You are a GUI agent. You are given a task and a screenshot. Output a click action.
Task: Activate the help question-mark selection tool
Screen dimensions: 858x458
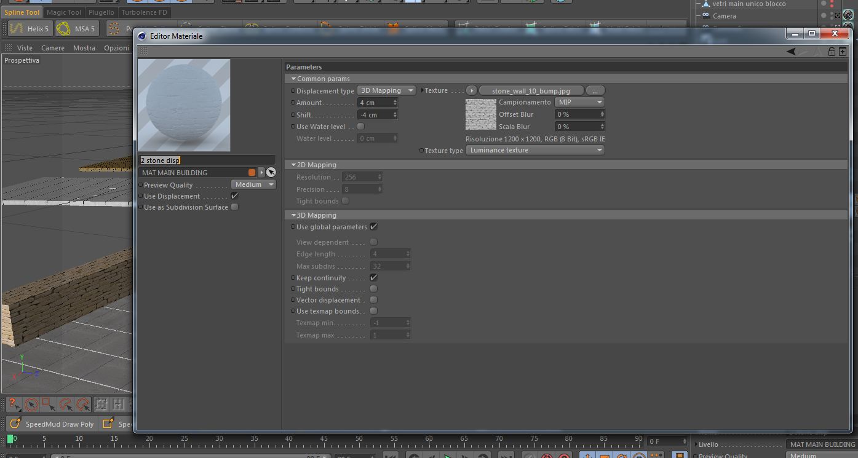(x=14, y=405)
